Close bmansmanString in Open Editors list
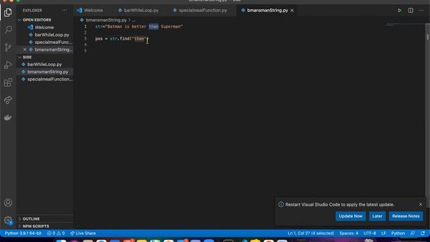Image resolution: width=430 pixels, height=242 pixels. coord(25,50)
